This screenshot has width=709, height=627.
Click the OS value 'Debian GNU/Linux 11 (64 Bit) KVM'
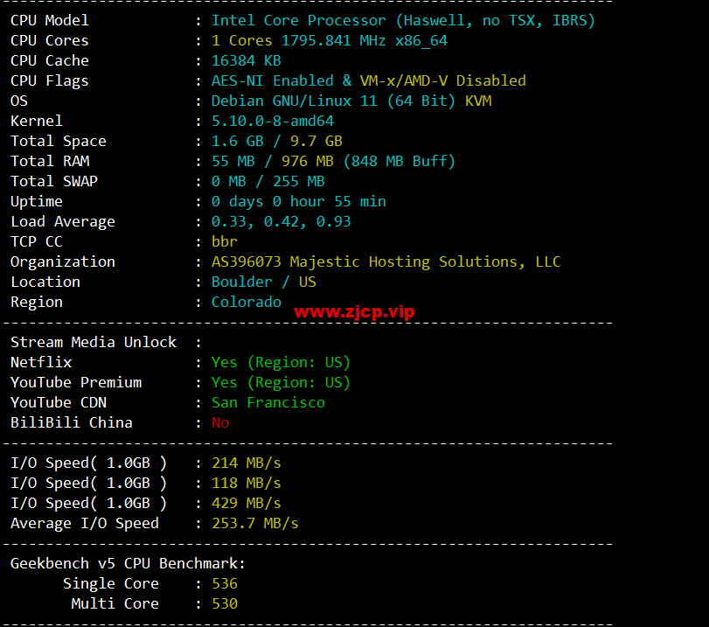pyautogui.click(x=351, y=101)
